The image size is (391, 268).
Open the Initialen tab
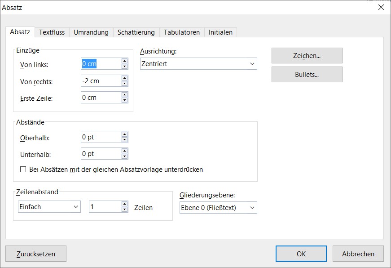click(x=220, y=32)
